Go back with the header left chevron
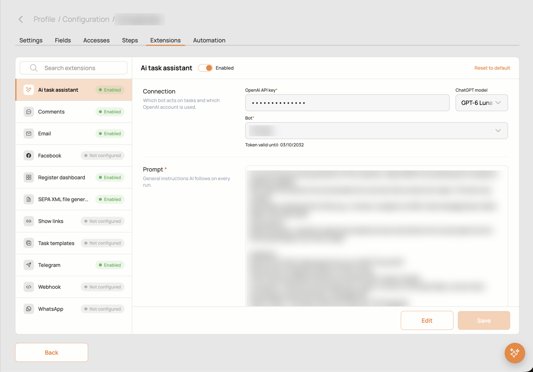Screen dimensions: 533x372 pos(21,20)
